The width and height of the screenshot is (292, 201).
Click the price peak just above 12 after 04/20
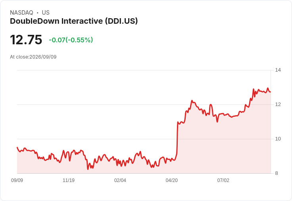click(192, 100)
